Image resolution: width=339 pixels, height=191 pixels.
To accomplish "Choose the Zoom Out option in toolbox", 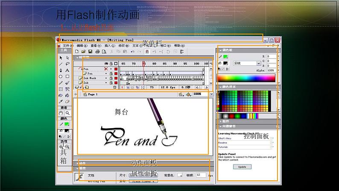I will [x=67, y=147].
